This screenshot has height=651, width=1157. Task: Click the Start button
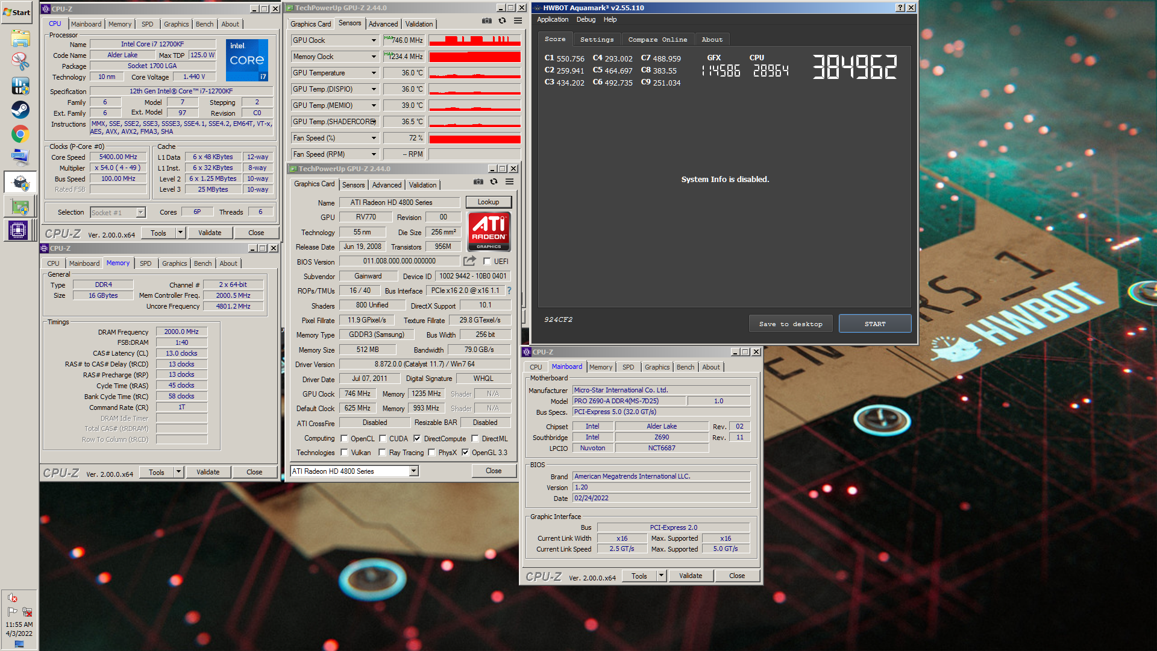pyautogui.click(x=17, y=12)
